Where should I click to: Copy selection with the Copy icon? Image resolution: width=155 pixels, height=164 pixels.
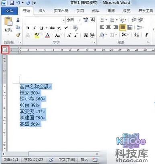point(18,27)
